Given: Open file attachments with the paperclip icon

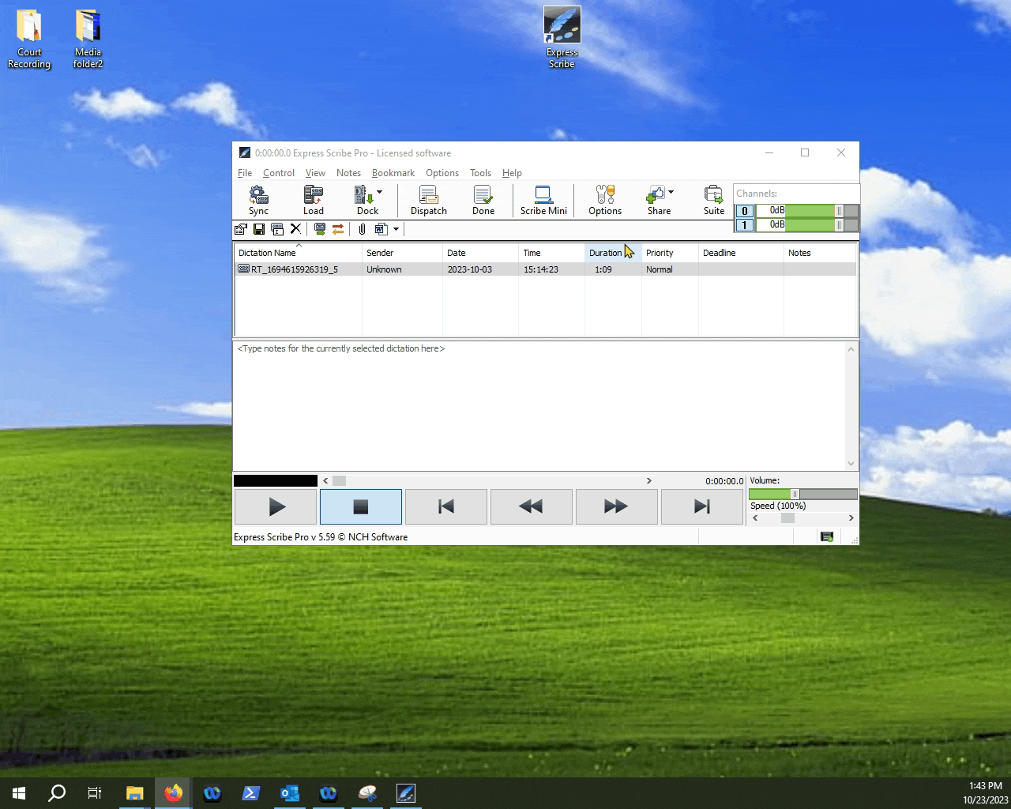Looking at the screenshot, I should pos(362,229).
